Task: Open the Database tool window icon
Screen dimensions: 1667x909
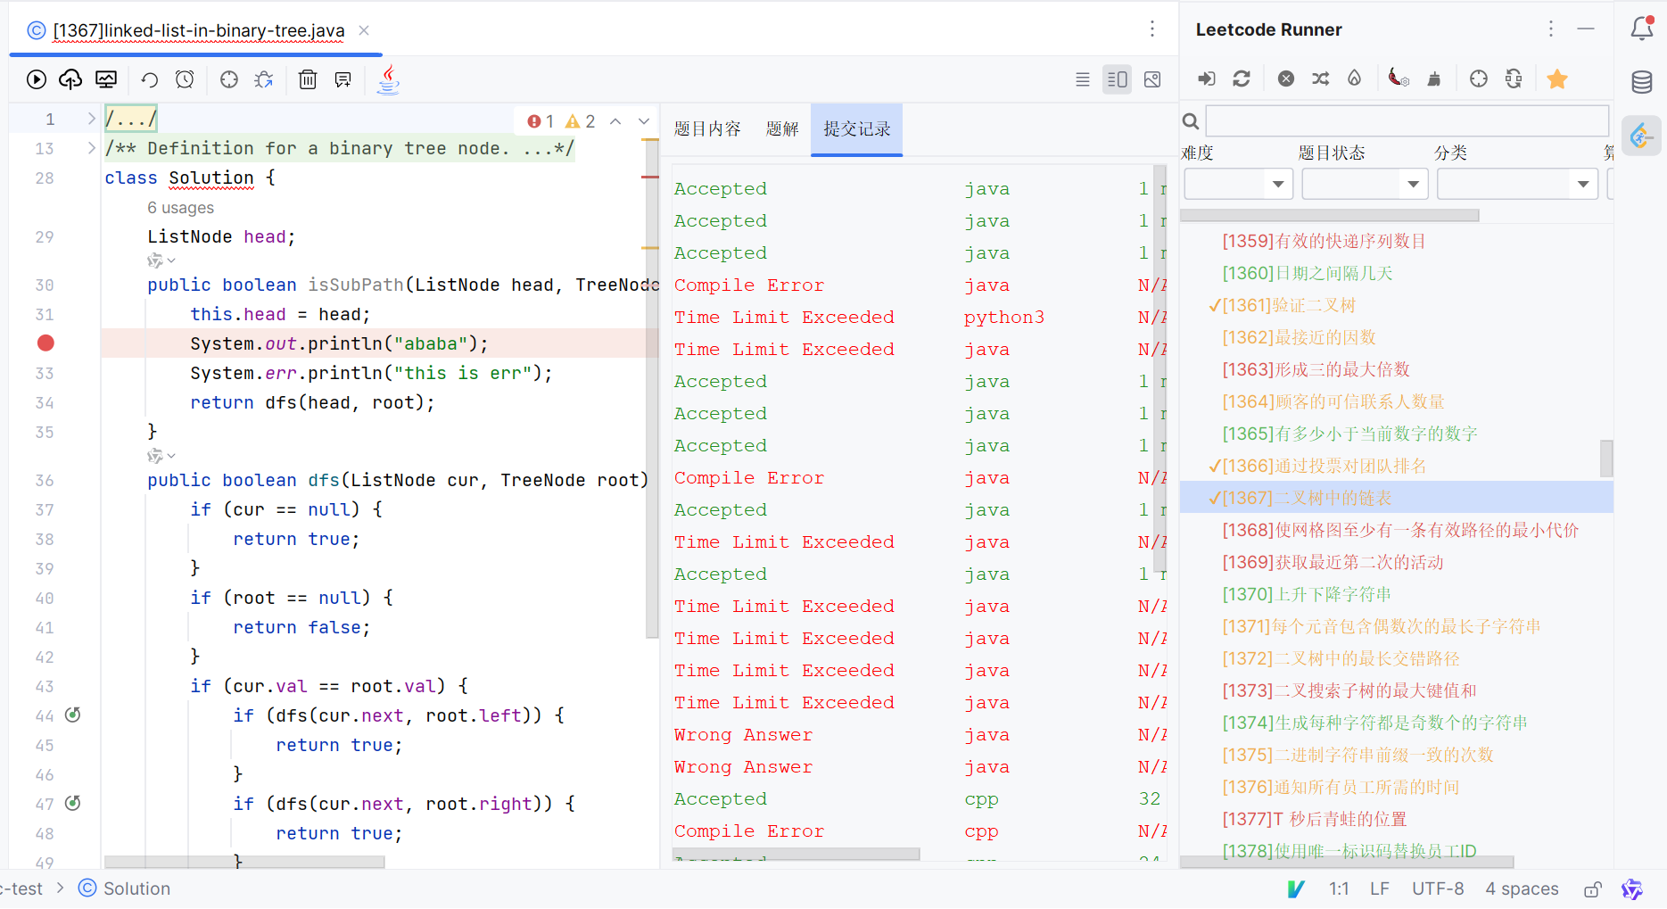Action: click(x=1642, y=82)
